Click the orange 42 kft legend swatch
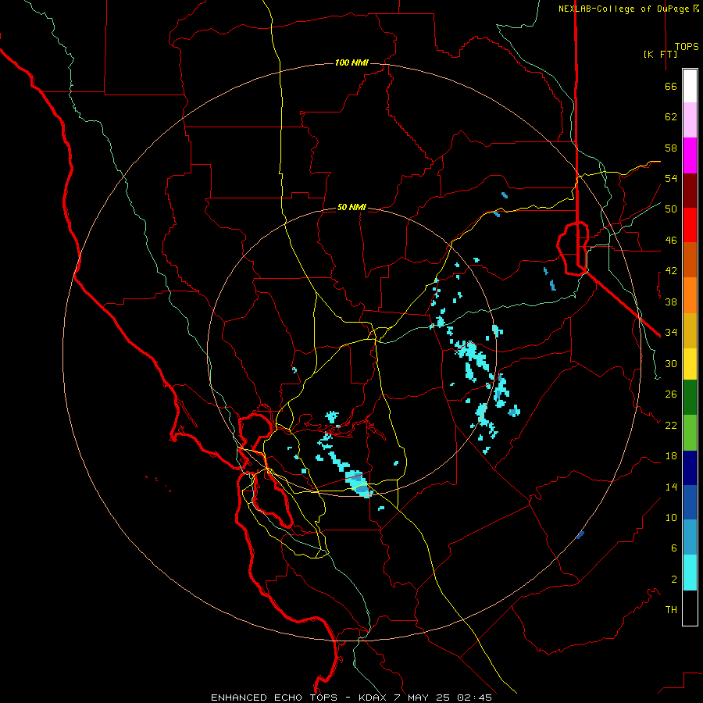 pyautogui.click(x=690, y=294)
